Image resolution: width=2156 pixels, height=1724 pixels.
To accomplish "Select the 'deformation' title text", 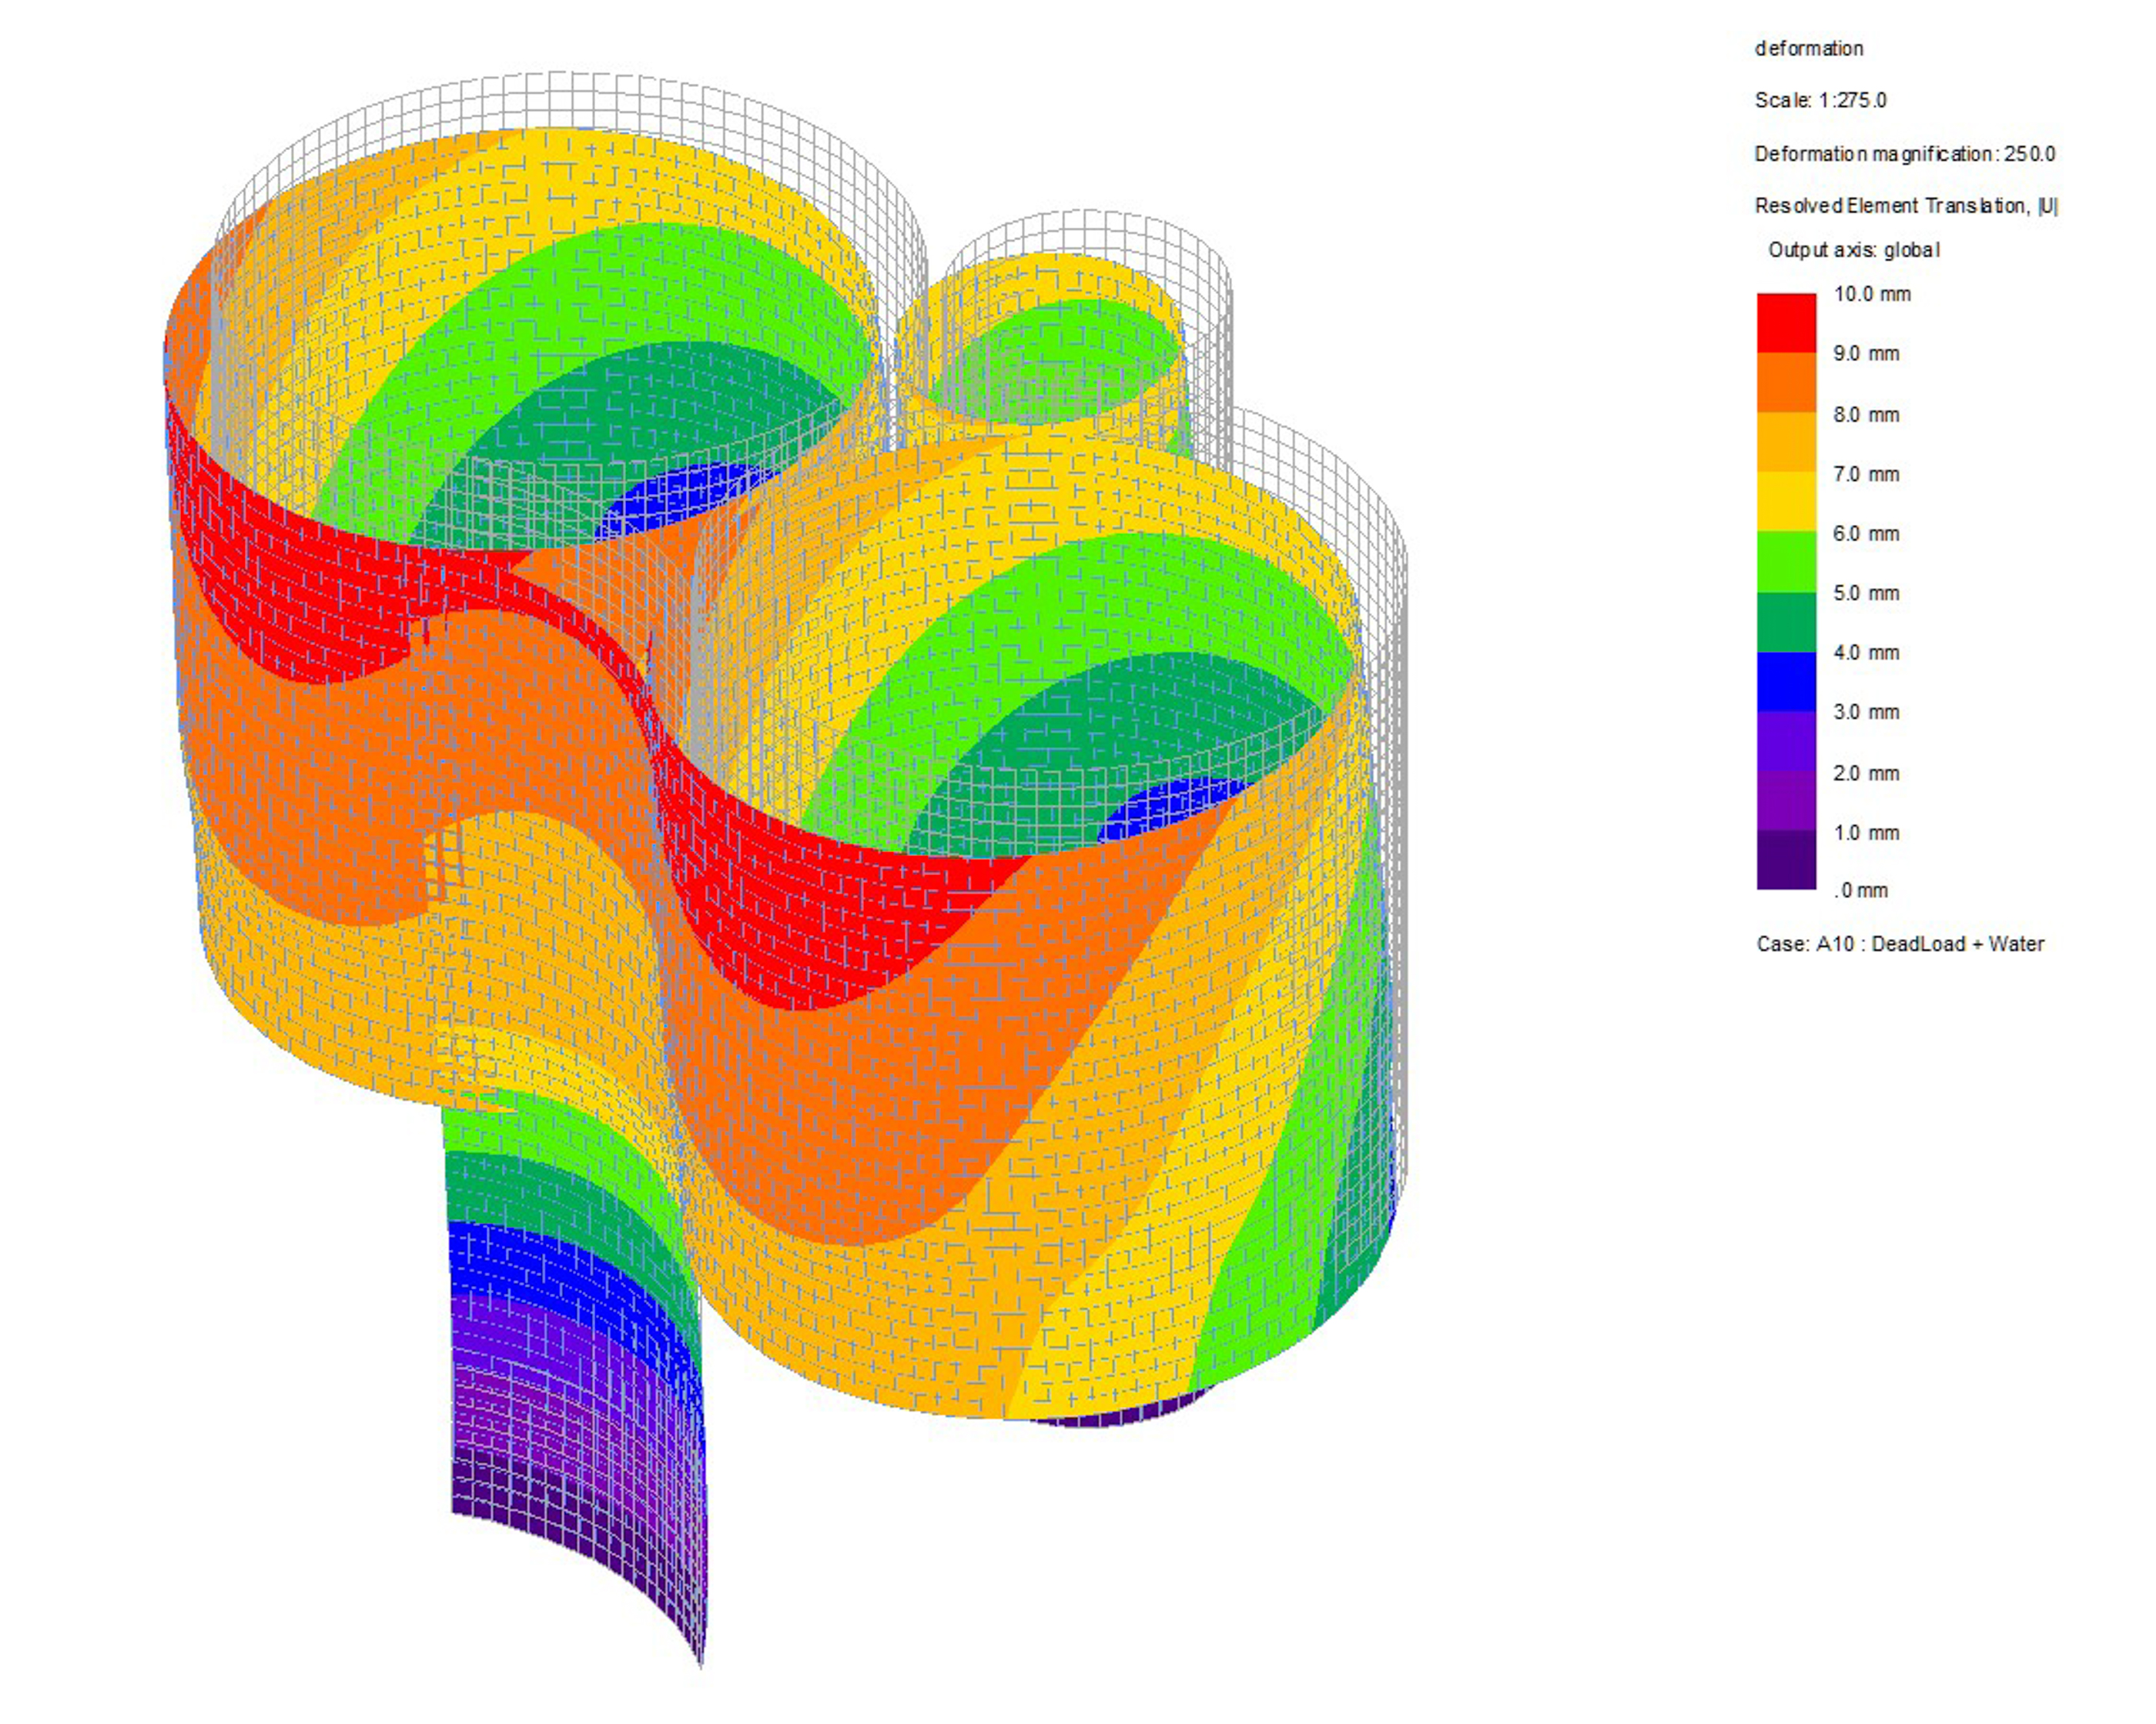I will click(x=1809, y=48).
